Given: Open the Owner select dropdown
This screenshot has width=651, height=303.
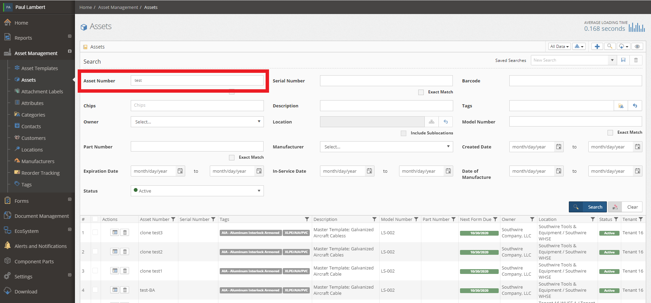Looking at the screenshot, I should (197, 122).
